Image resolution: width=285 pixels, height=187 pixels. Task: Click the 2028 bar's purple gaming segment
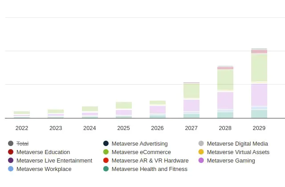tap(225, 100)
